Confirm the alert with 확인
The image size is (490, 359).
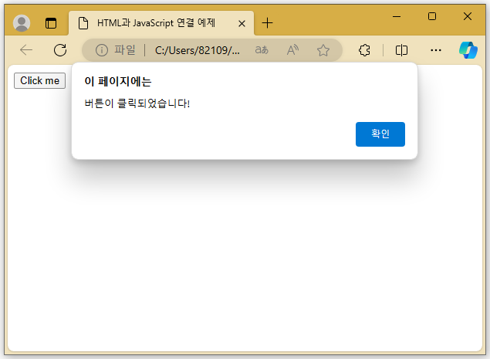click(380, 134)
